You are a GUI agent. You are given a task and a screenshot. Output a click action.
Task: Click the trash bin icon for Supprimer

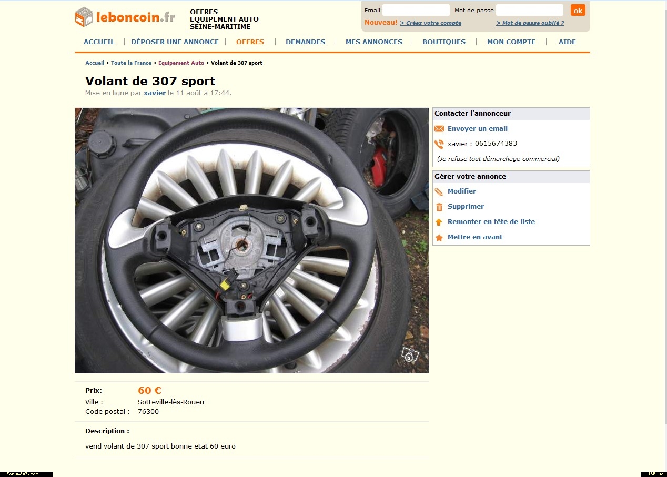click(439, 207)
